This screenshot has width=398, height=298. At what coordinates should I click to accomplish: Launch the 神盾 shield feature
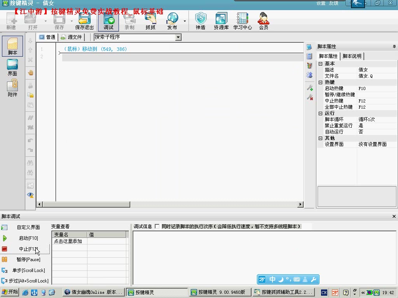point(201,21)
